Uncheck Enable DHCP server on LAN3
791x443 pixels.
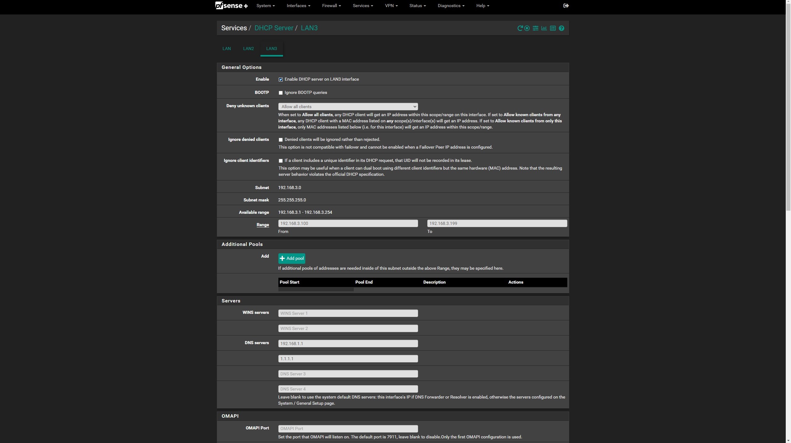pos(281,79)
